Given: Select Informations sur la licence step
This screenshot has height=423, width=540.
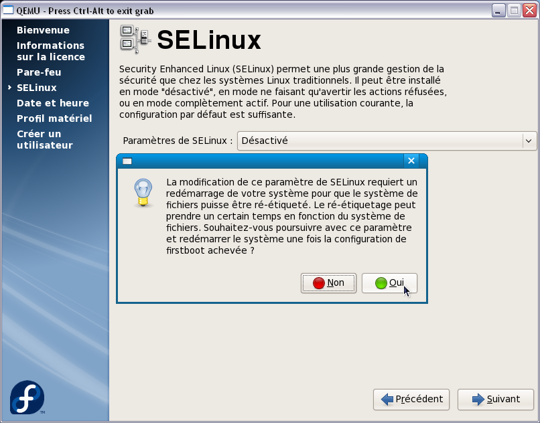Looking at the screenshot, I should pos(51,51).
